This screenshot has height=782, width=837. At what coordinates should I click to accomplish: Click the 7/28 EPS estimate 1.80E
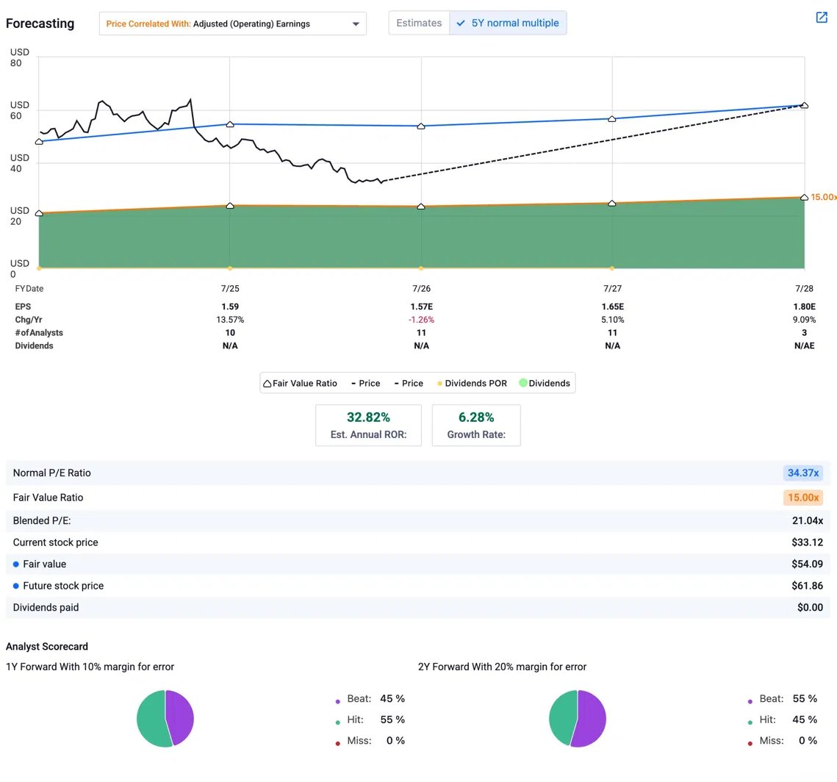pyautogui.click(x=804, y=306)
